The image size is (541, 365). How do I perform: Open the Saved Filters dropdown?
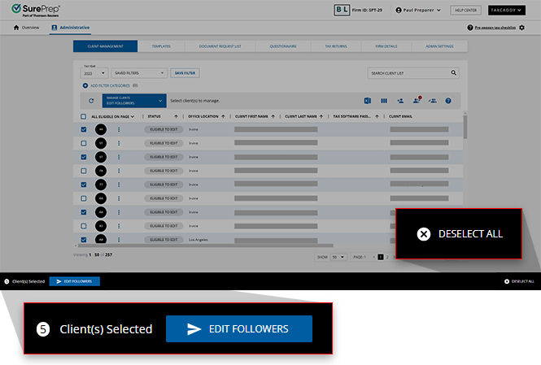coord(139,73)
